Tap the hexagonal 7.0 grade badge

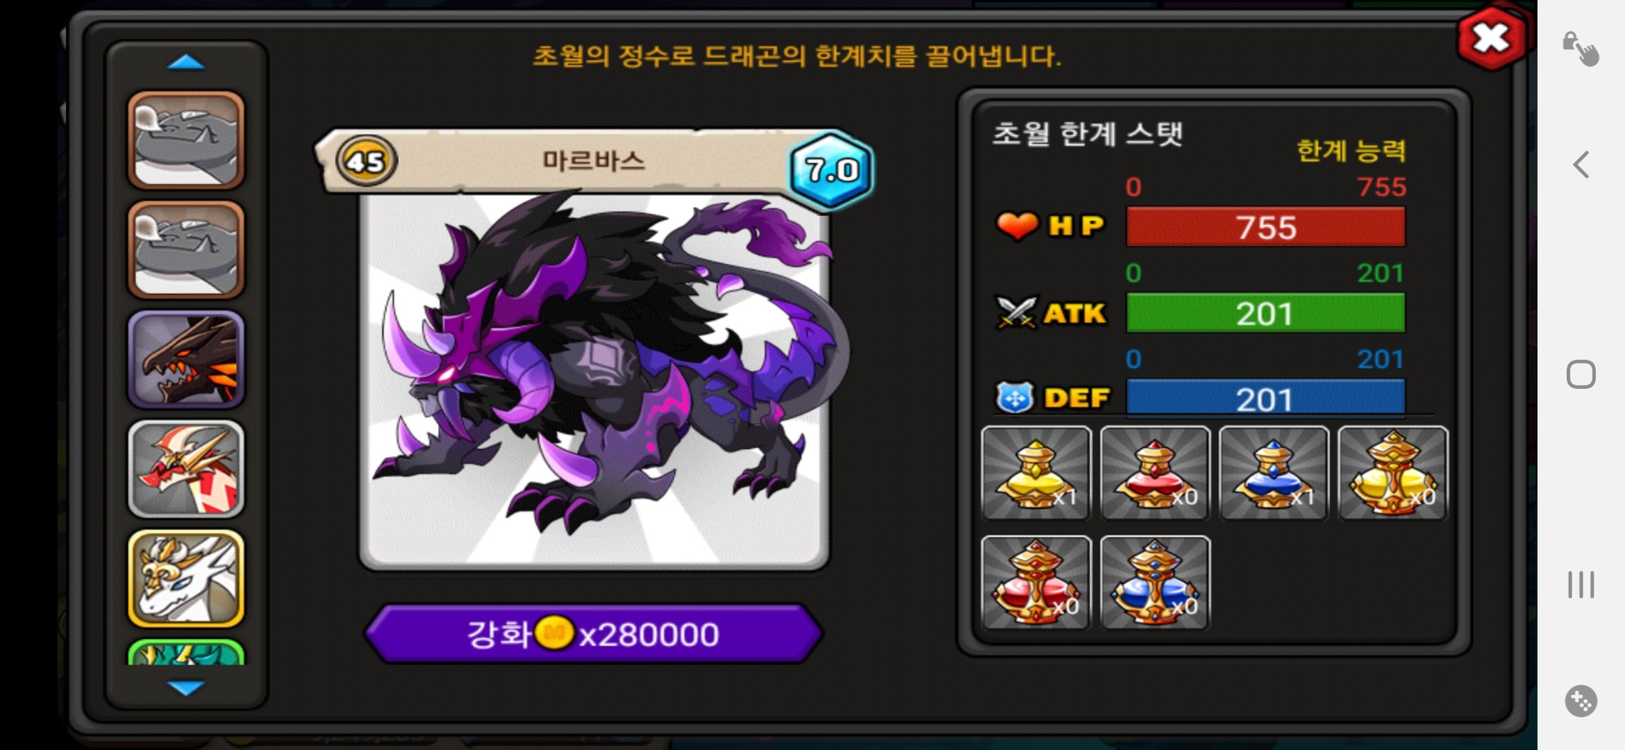[x=831, y=169]
